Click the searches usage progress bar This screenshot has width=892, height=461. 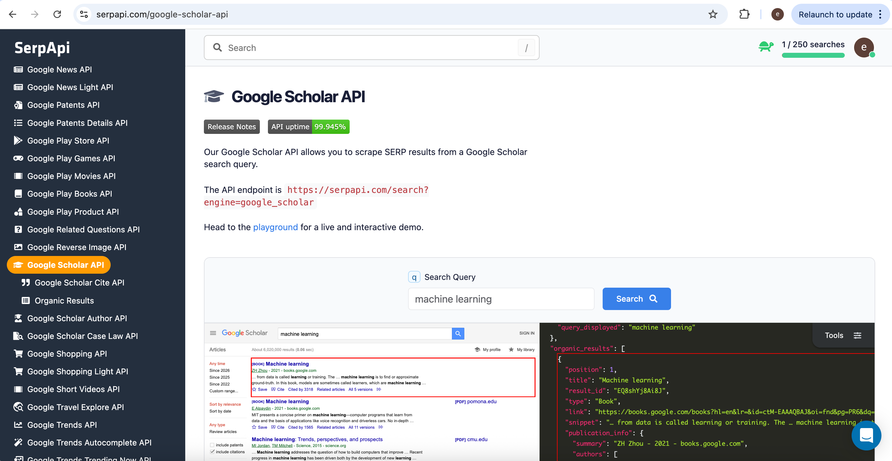[813, 55]
